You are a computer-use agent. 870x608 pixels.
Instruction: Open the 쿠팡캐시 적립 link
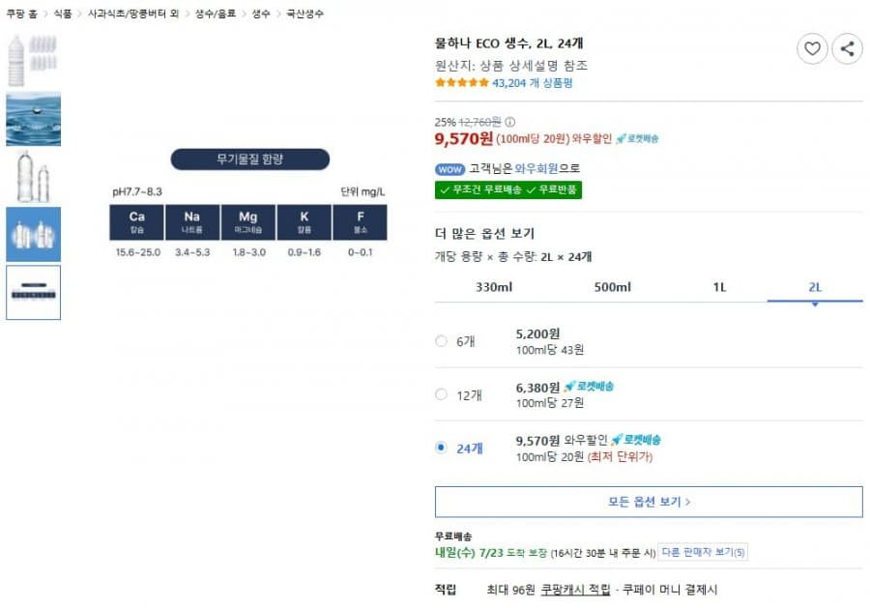[x=575, y=590]
